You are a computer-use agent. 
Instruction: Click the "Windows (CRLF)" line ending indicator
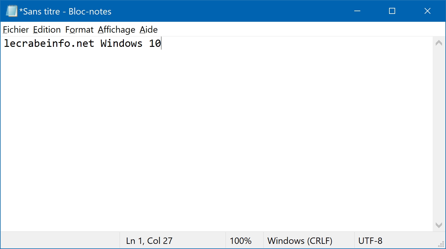[300, 241]
